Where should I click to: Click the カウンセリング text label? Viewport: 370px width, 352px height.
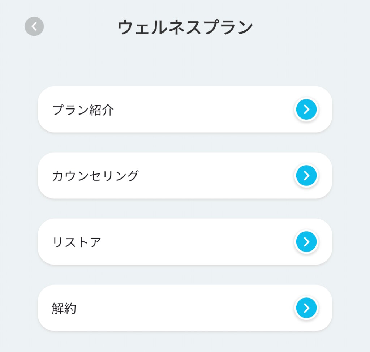[x=95, y=176]
